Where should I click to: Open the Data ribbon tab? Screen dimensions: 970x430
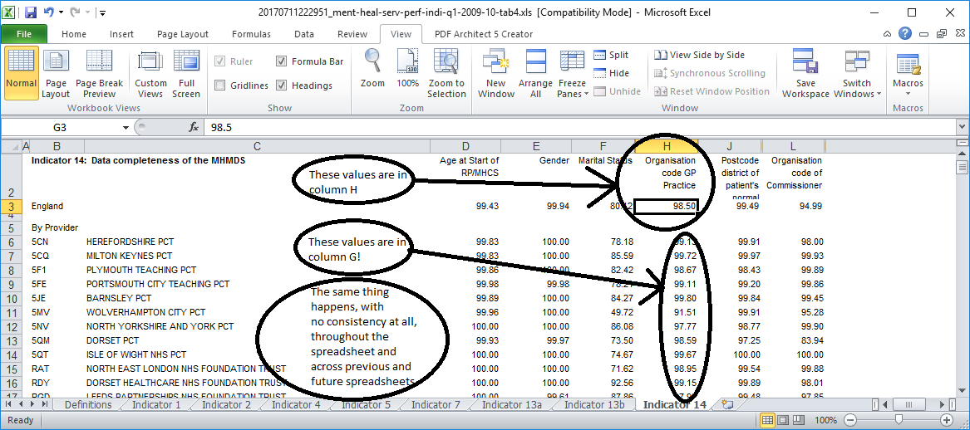pos(303,35)
